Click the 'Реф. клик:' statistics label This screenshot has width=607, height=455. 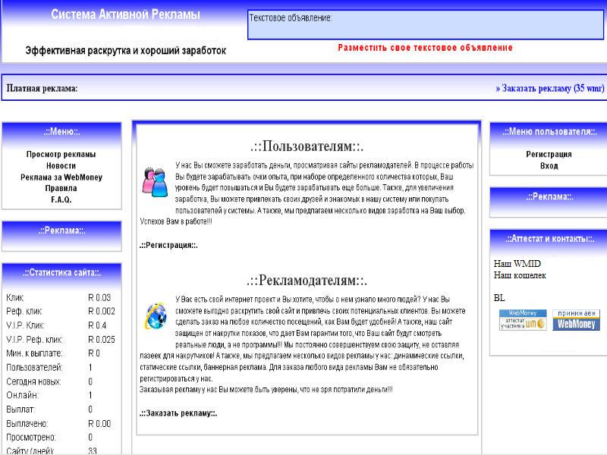[x=24, y=312]
